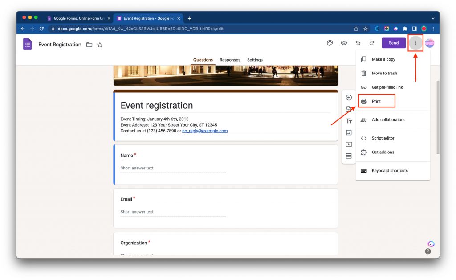Insert an image via the image icon
Image resolution: width=456 pixels, height=280 pixels.
pos(349,132)
